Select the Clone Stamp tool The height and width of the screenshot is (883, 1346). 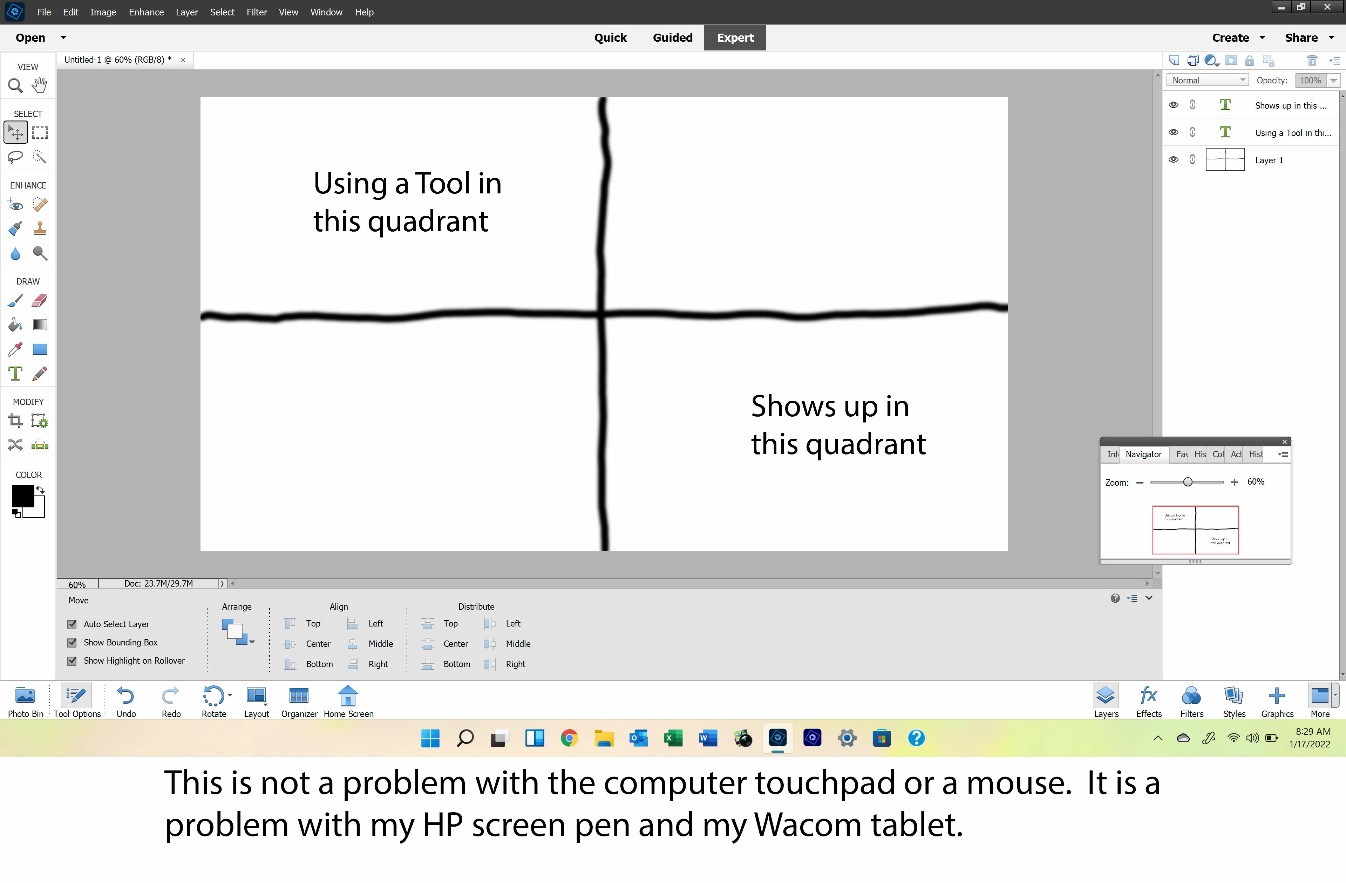[40, 228]
